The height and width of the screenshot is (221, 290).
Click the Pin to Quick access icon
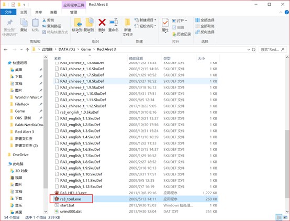pos(9,23)
